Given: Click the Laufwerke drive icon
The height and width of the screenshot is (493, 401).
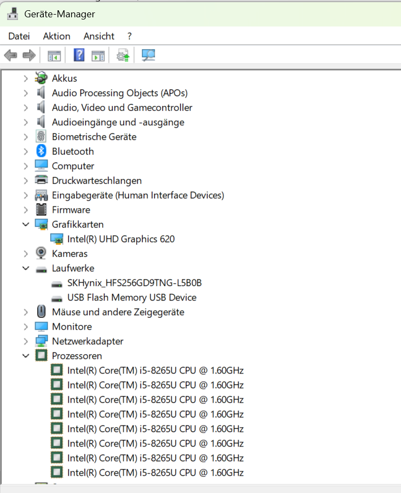Looking at the screenshot, I should click(41, 270).
